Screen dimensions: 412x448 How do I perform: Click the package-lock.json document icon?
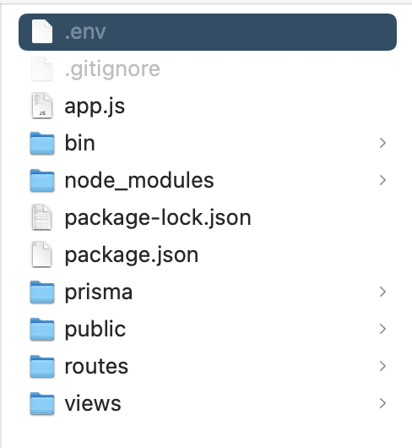click(x=42, y=217)
